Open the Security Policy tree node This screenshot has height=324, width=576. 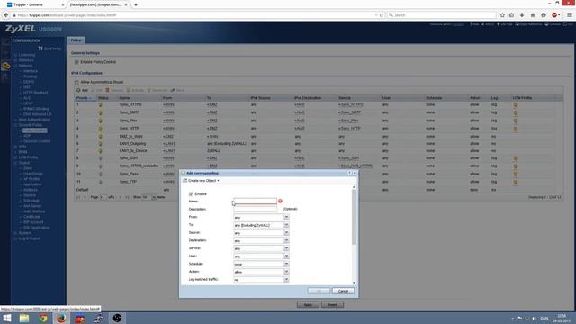[x=30, y=125]
